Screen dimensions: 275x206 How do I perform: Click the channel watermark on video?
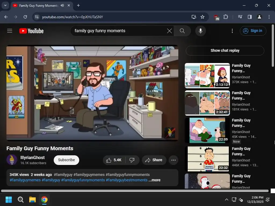click(x=170, y=133)
